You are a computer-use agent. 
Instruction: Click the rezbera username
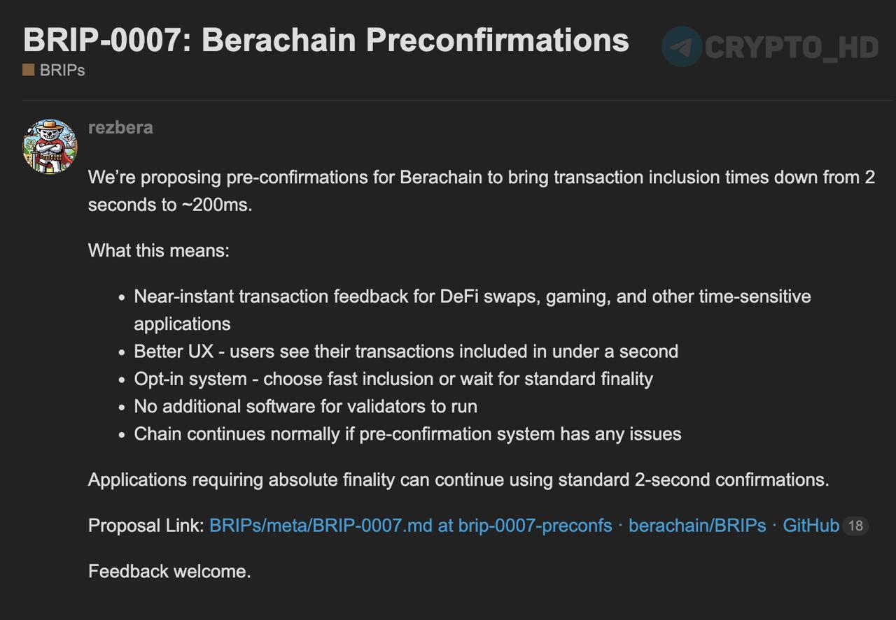(120, 127)
